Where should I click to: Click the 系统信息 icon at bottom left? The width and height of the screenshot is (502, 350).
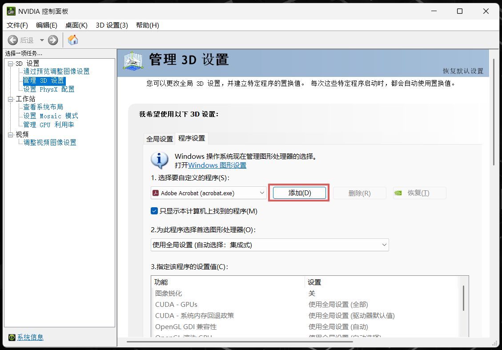point(12,337)
